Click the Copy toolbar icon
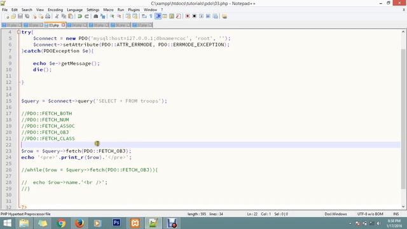407x229 pixels. tap(64, 17)
